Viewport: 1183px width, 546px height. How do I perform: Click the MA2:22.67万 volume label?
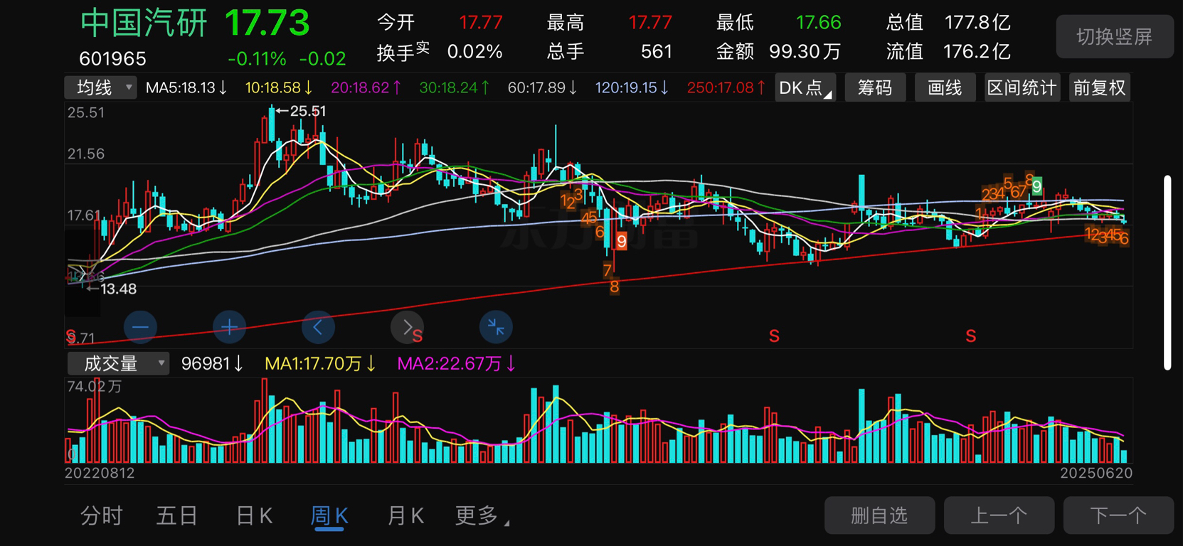tap(456, 364)
